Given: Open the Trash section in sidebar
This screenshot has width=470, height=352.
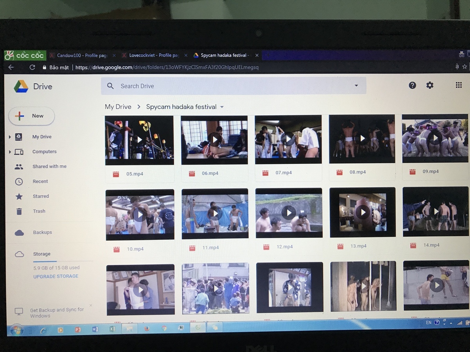Looking at the screenshot, I should [39, 211].
